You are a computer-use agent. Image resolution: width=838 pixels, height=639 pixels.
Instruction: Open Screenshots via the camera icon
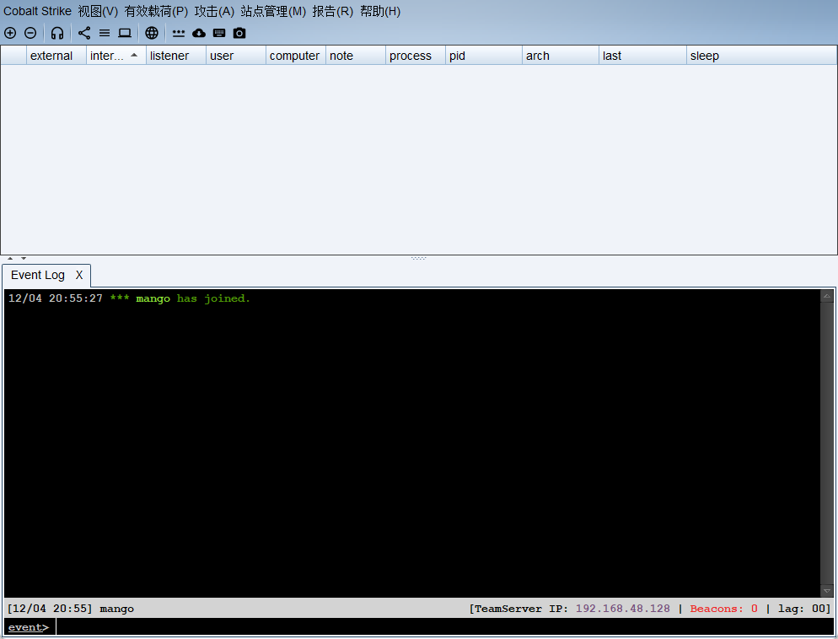point(239,33)
